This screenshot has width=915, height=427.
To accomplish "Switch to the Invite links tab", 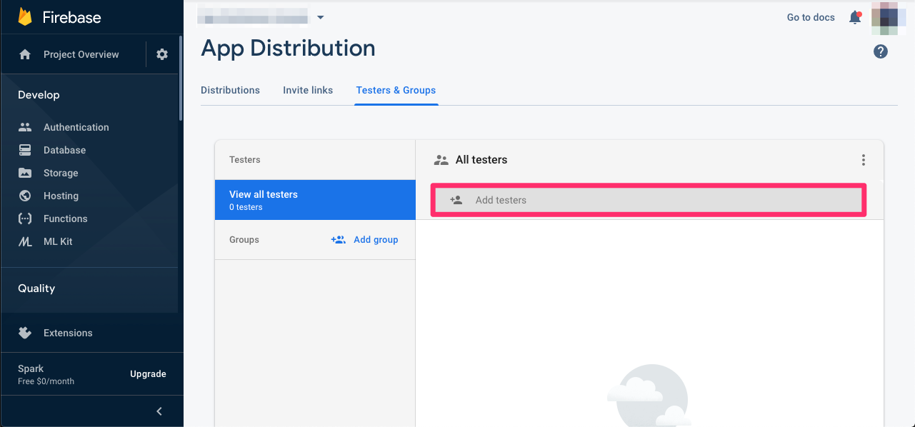I will pos(308,90).
